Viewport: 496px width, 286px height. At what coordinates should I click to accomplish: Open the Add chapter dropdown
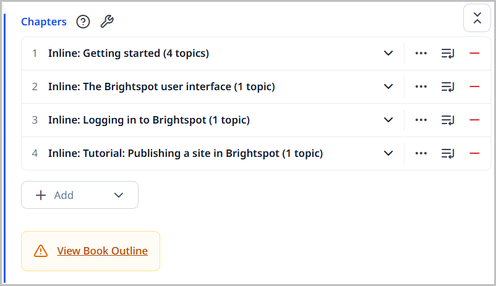pyautogui.click(x=80, y=195)
